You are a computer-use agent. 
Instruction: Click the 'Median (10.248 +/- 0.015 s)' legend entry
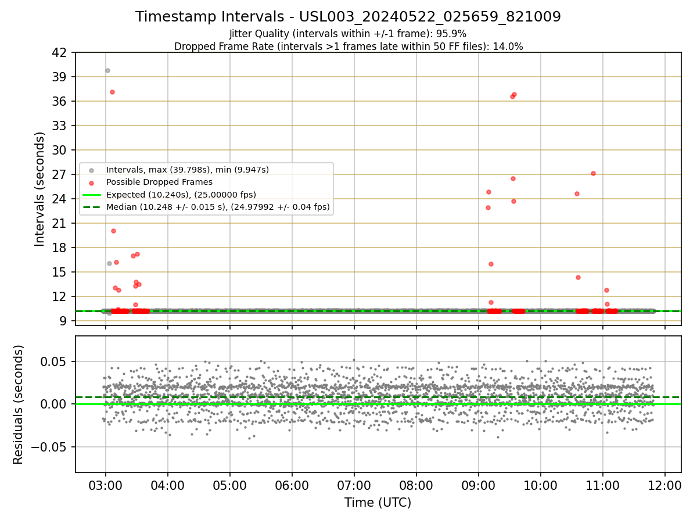tap(218, 206)
